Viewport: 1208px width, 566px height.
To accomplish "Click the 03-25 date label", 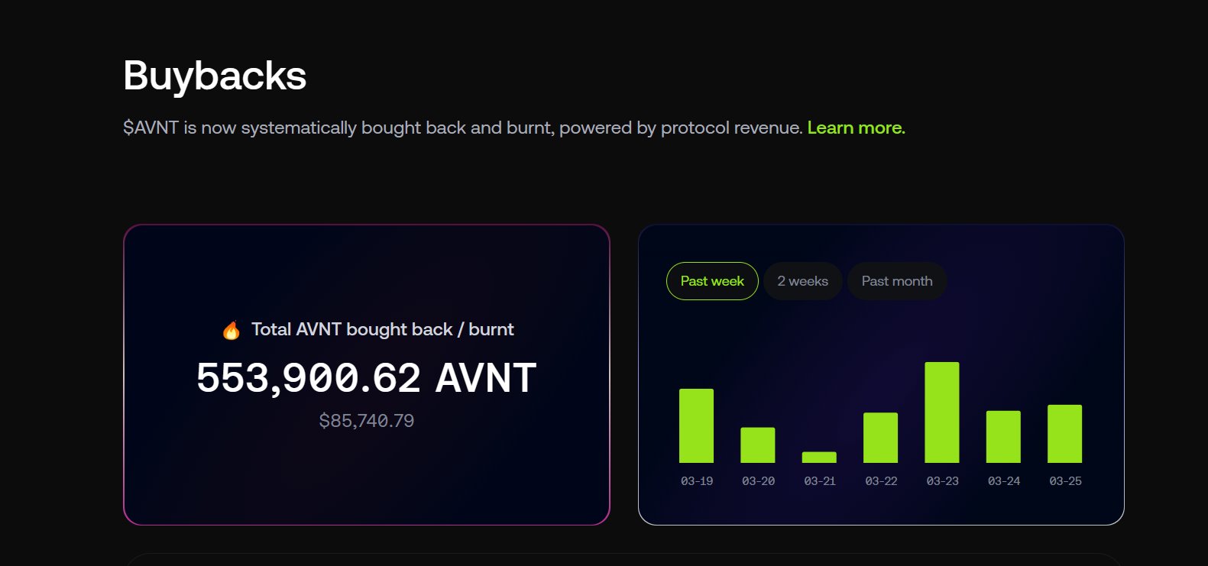I will [x=1065, y=481].
